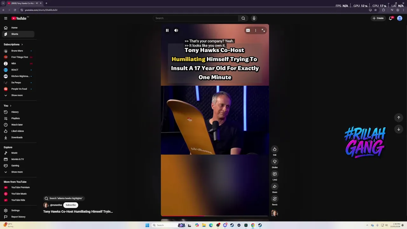Go to previous Short with up arrow
The width and height of the screenshot is (407, 229).
click(x=399, y=118)
